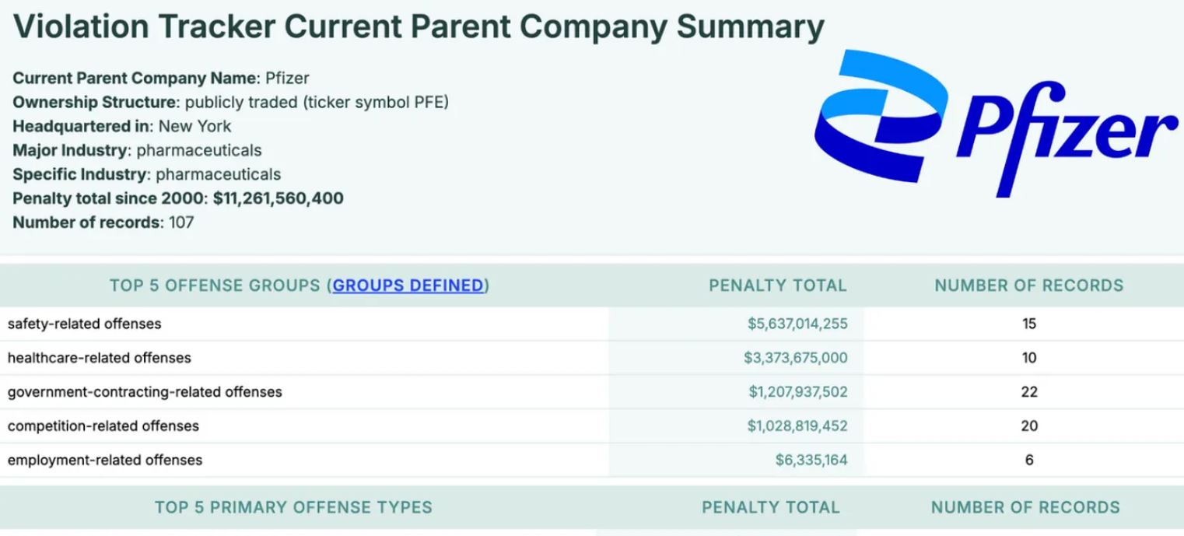Click the $1,207,937,502 penalty amount
Image resolution: width=1184 pixels, height=536 pixels.
pyautogui.click(x=798, y=392)
